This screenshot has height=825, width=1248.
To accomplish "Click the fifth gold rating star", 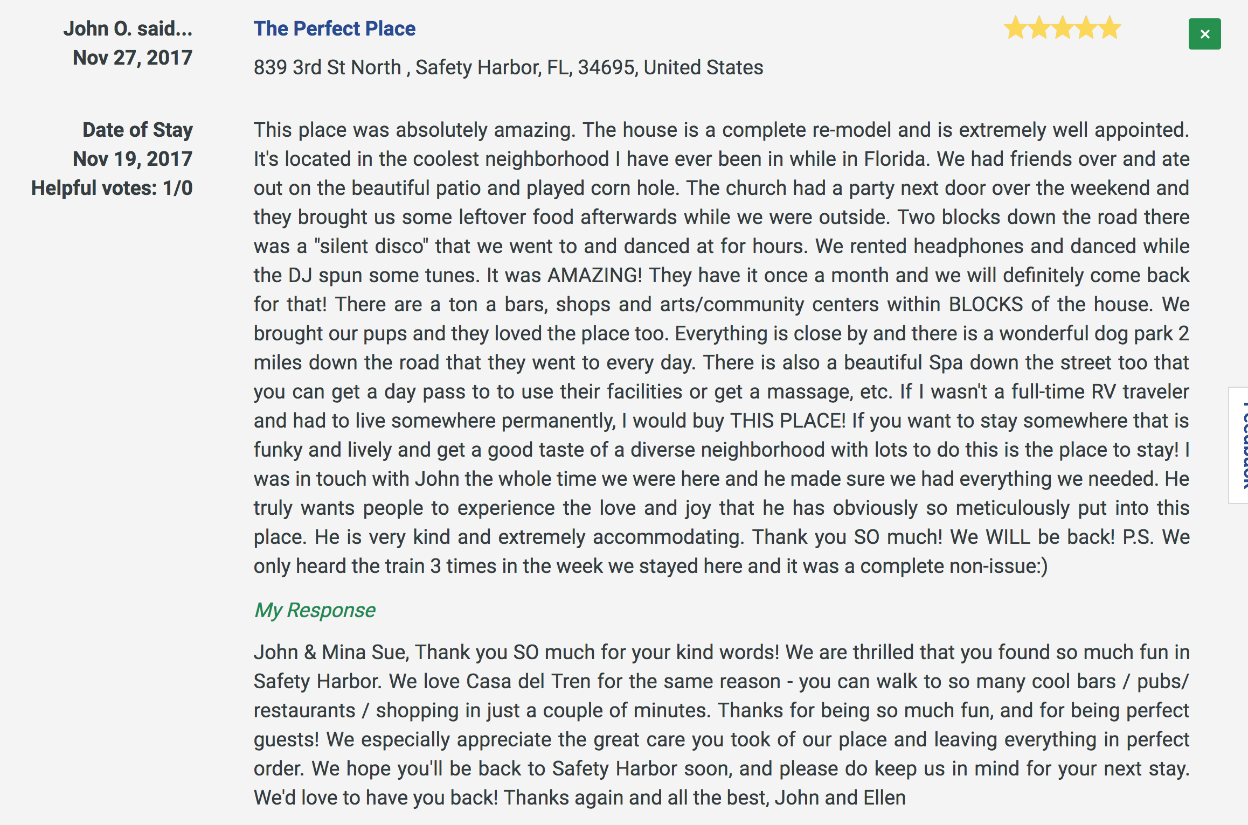I will click(1110, 28).
